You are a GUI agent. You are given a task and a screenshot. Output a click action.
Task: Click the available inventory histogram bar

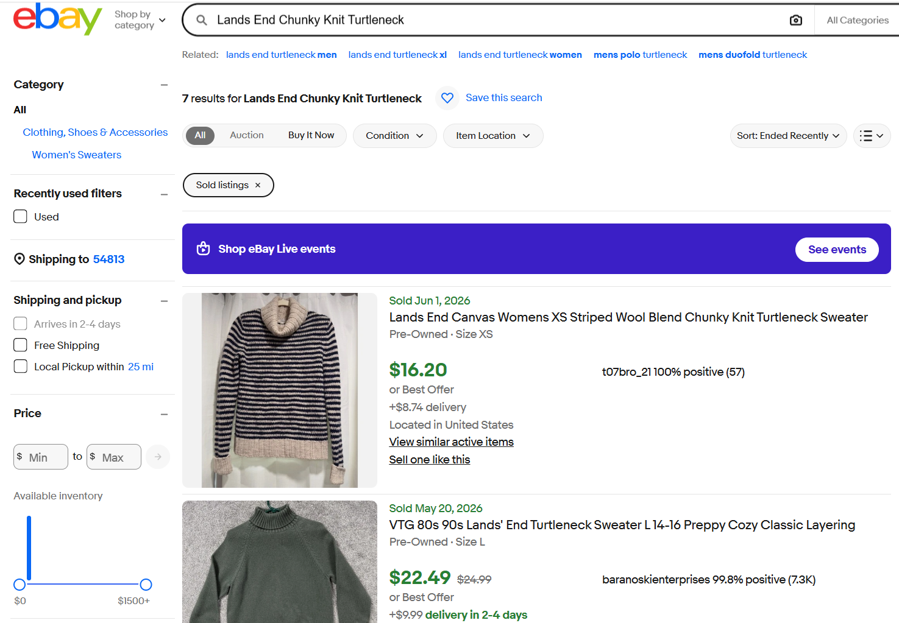(29, 548)
